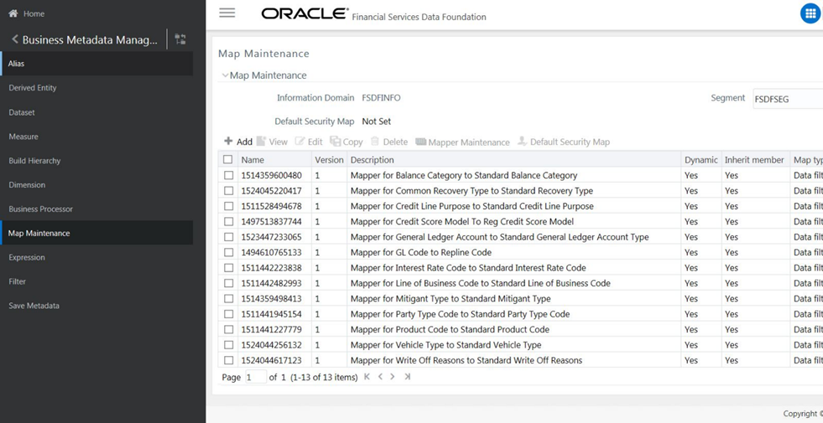Click 'Mapper for Credit Score Model To Reg Credit Score Model'
The image size is (823, 423).
click(x=462, y=222)
